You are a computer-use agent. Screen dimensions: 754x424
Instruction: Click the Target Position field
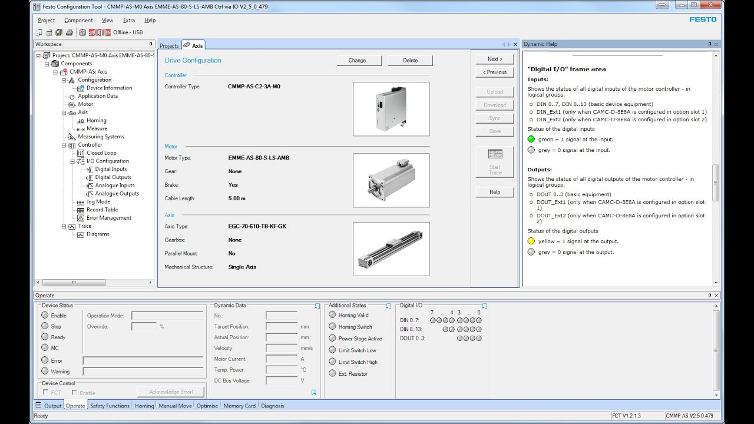282,327
